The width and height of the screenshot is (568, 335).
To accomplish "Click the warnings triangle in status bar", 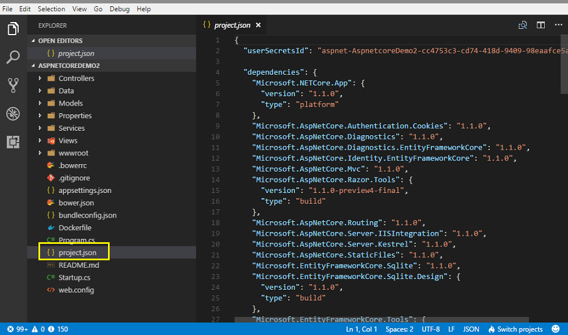I will point(35,329).
